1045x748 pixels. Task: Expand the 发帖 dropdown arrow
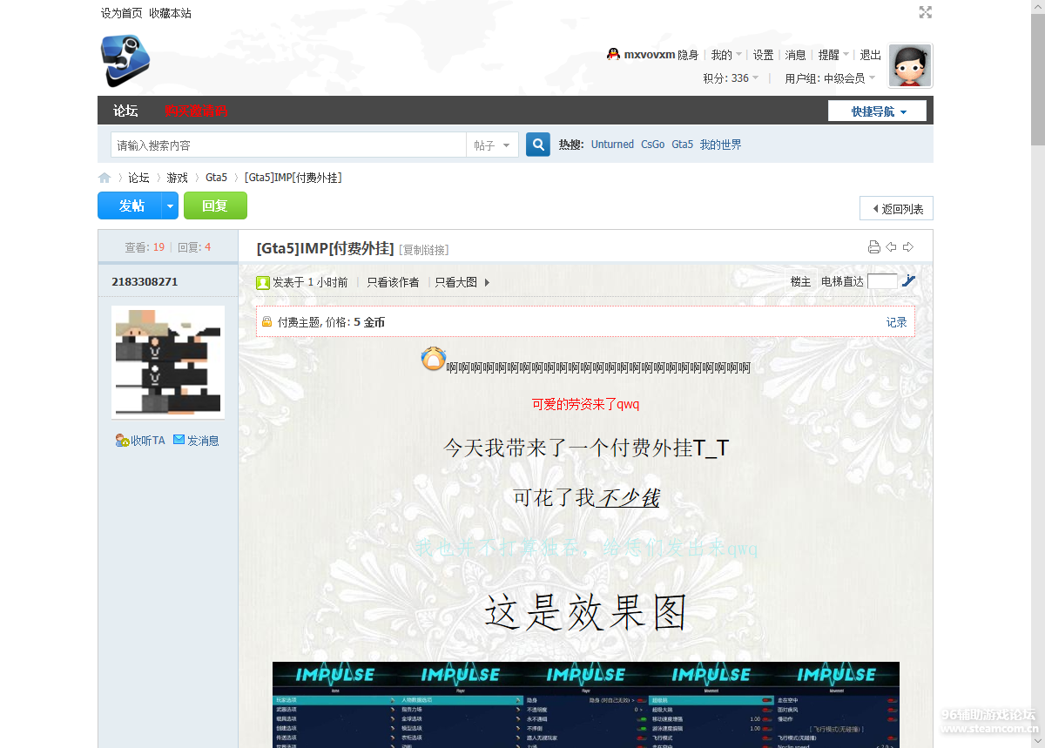click(171, 206)
